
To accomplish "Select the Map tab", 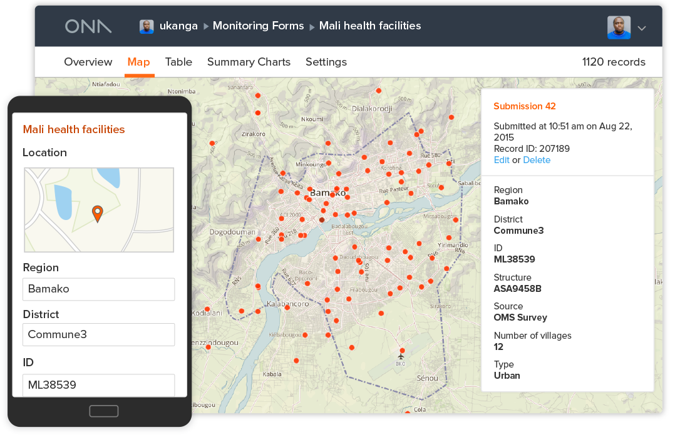I will (139, 62).
